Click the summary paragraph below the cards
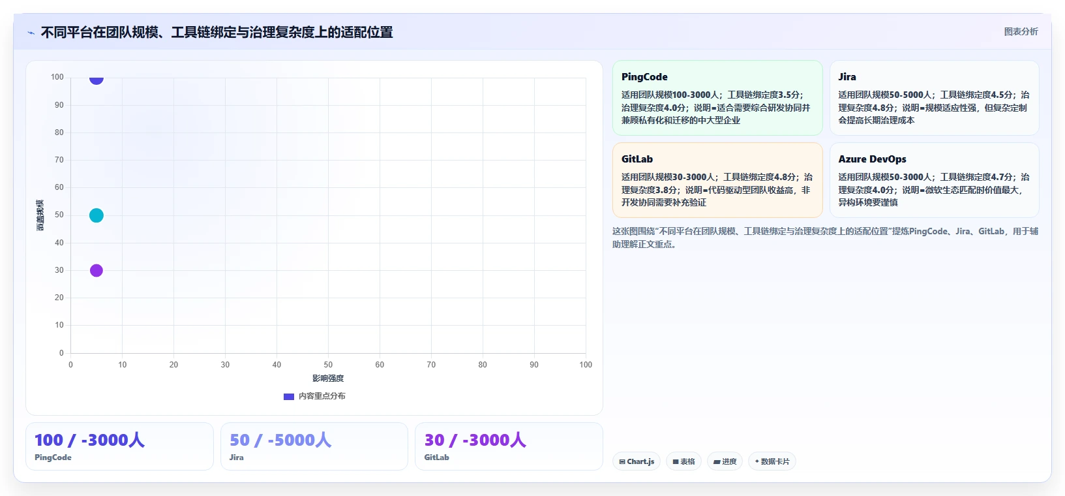 825,238
